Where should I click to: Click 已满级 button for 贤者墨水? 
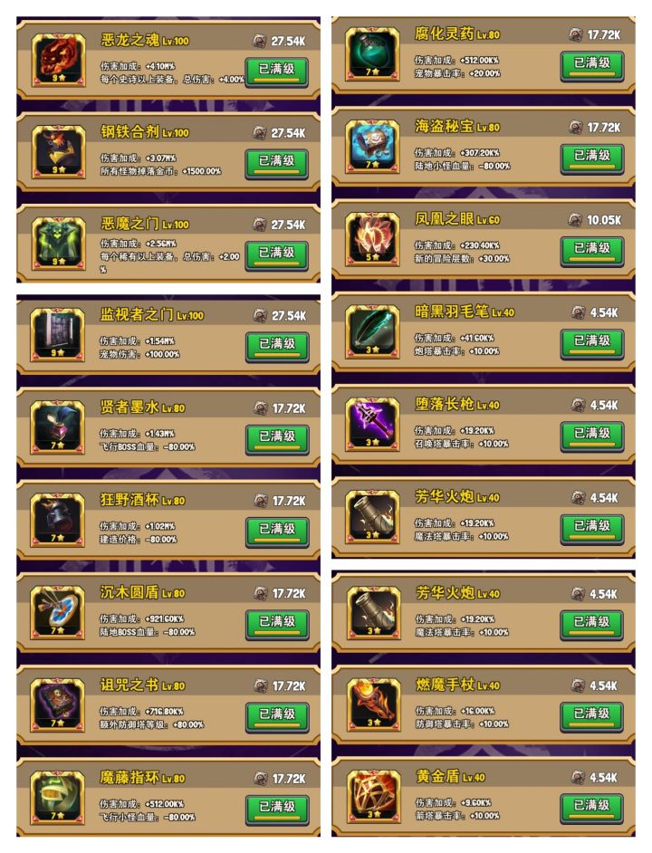tap(278, 438)
